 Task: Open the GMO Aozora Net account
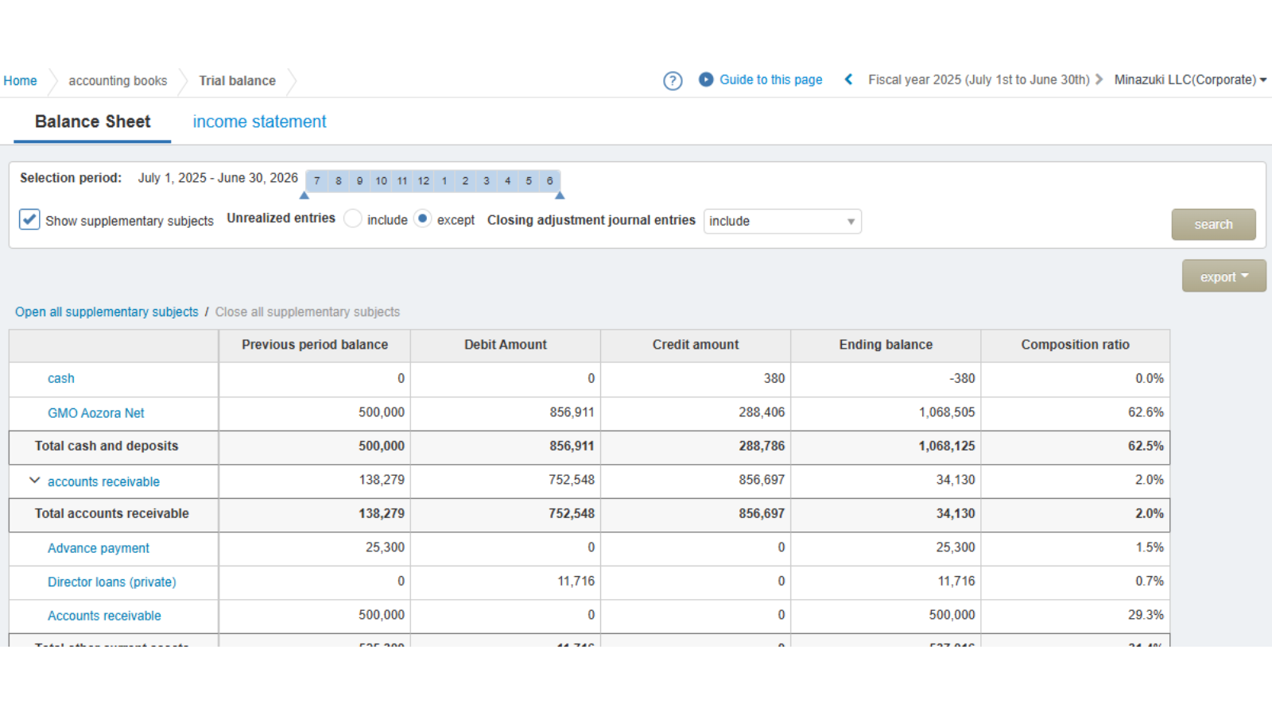95,413
